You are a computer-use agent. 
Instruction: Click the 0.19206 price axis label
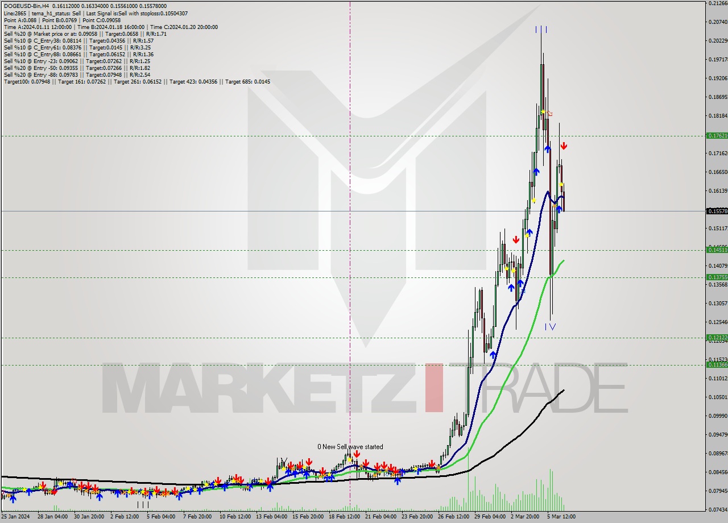(718, 78)
